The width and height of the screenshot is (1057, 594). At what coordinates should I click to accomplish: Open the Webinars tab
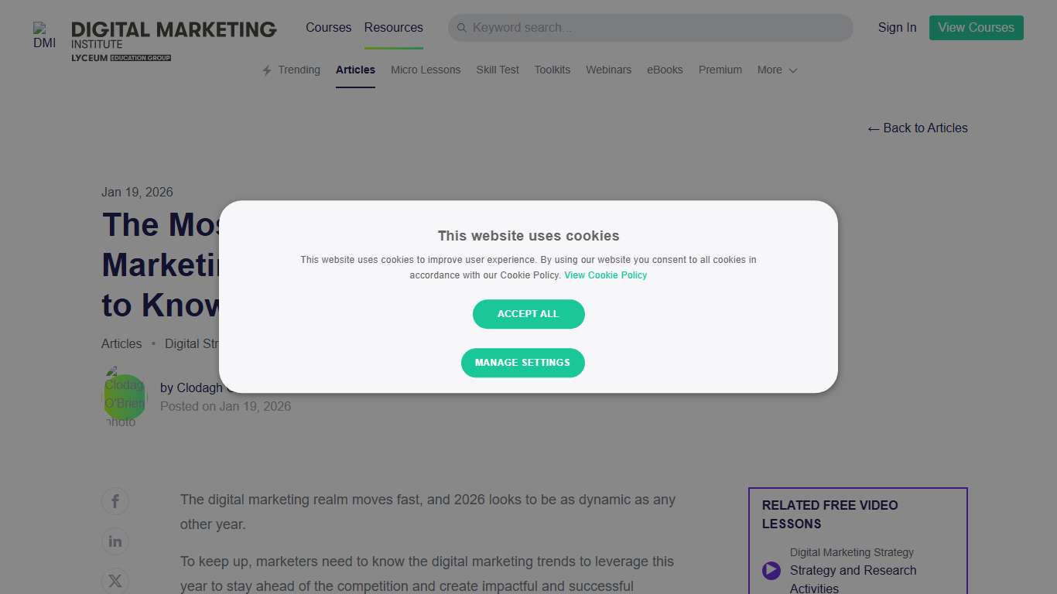pos(608,70)
